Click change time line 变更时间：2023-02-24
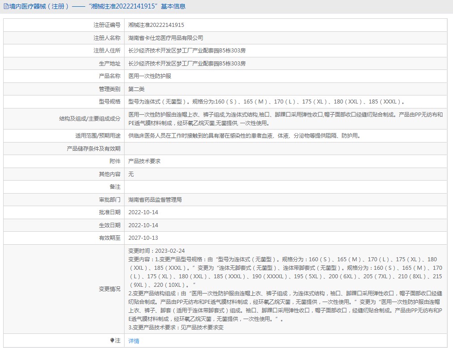Viewport: 453px width, 350px height. click(x=156, y=251)
